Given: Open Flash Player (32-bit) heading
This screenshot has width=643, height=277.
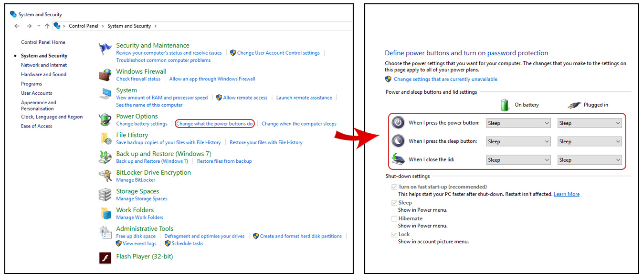Looking at the screenshot, I should [145, 257].
